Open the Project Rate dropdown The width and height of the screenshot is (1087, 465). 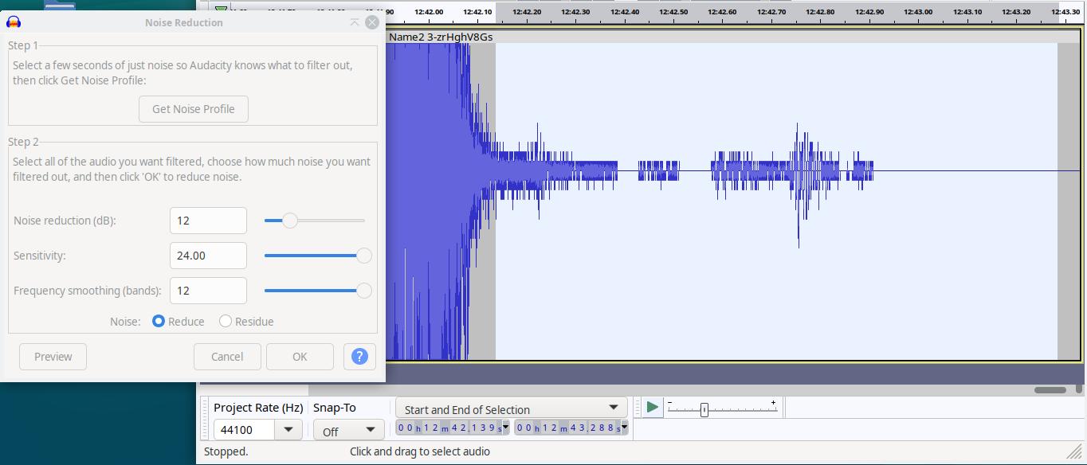click(x=287, y=430)
